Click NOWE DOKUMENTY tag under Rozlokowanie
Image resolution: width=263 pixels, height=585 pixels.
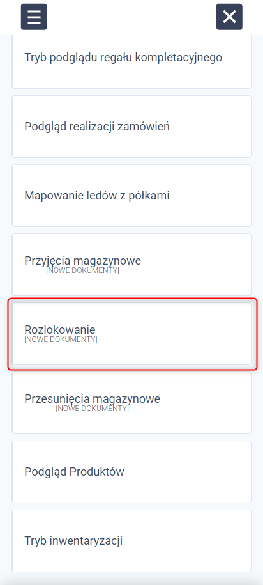(x=61, y=339)
